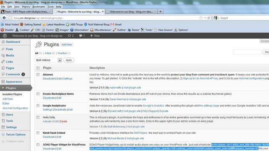This screenshot has width=269, height=151.
Task: Open the Information developer toolbar menu
Action: [x=79, y=30]
